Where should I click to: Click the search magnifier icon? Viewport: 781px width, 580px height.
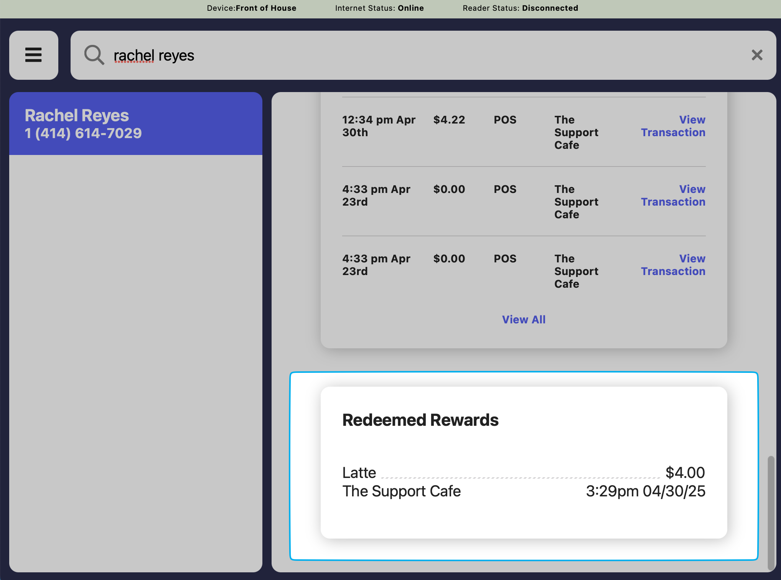[x=94, y=55]
